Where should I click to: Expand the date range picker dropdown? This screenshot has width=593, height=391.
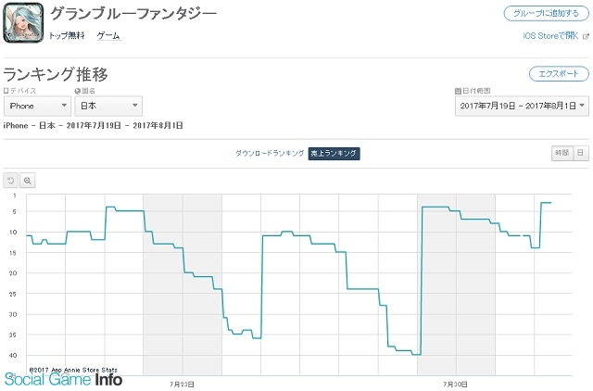(x=522, y=106)
